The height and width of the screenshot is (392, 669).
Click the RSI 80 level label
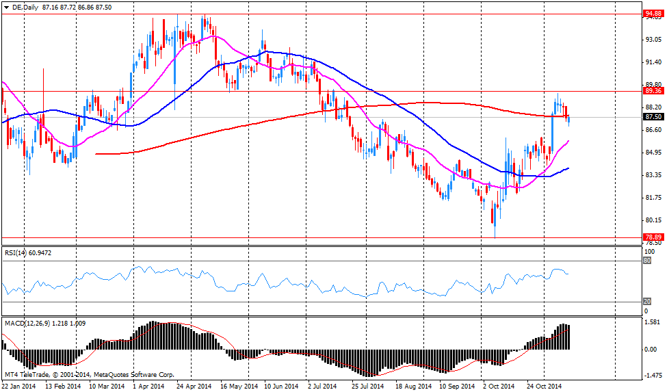tap(647, 261)
